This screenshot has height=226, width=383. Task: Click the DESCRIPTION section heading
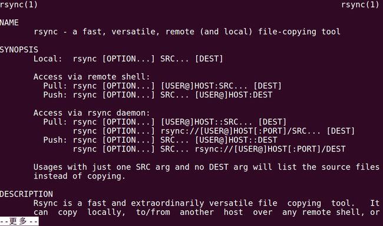pos(27,194)
